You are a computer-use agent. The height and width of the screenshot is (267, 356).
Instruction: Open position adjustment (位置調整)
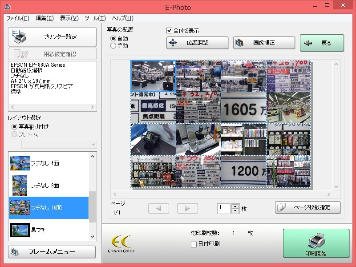(197, 43)
